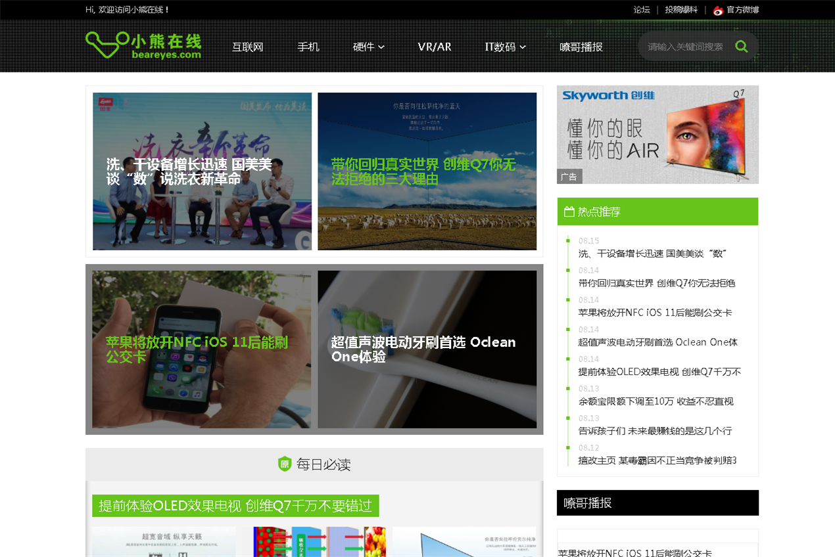Open the Oclean One体验 toothbrush article

[427, 349]
